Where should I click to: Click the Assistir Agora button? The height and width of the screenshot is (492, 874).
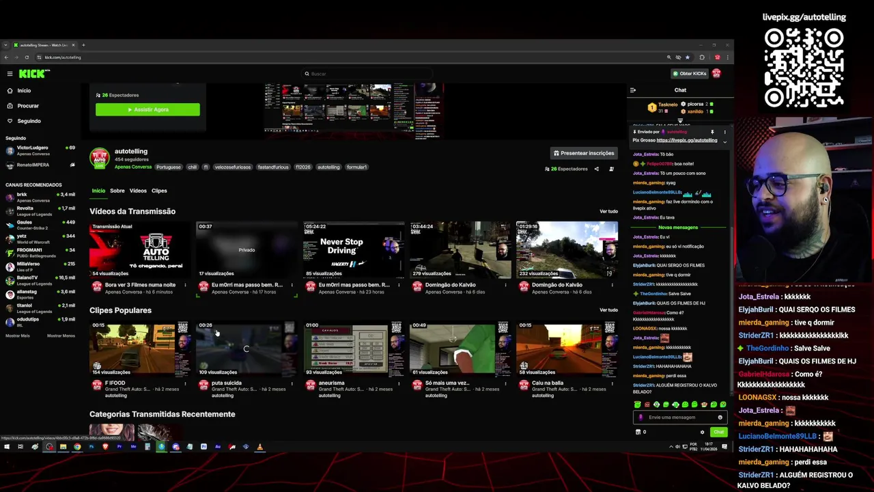(x=147, y=109)
